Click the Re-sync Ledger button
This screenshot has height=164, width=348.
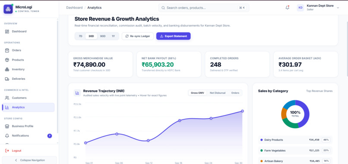click(x=138, y=36)
